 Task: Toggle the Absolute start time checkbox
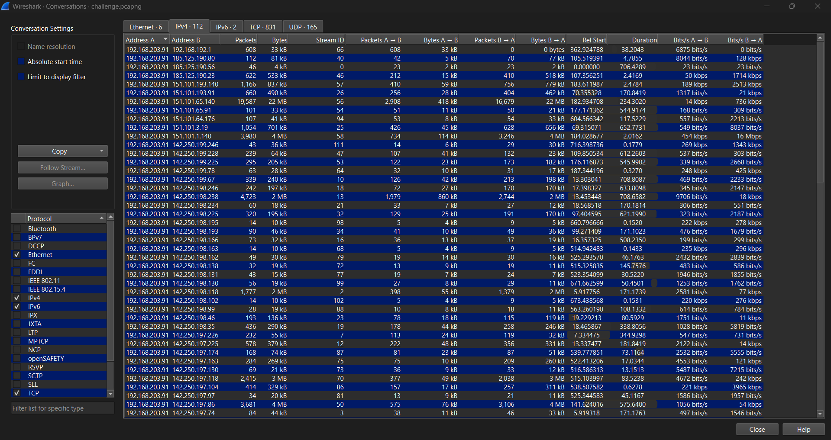21,61
